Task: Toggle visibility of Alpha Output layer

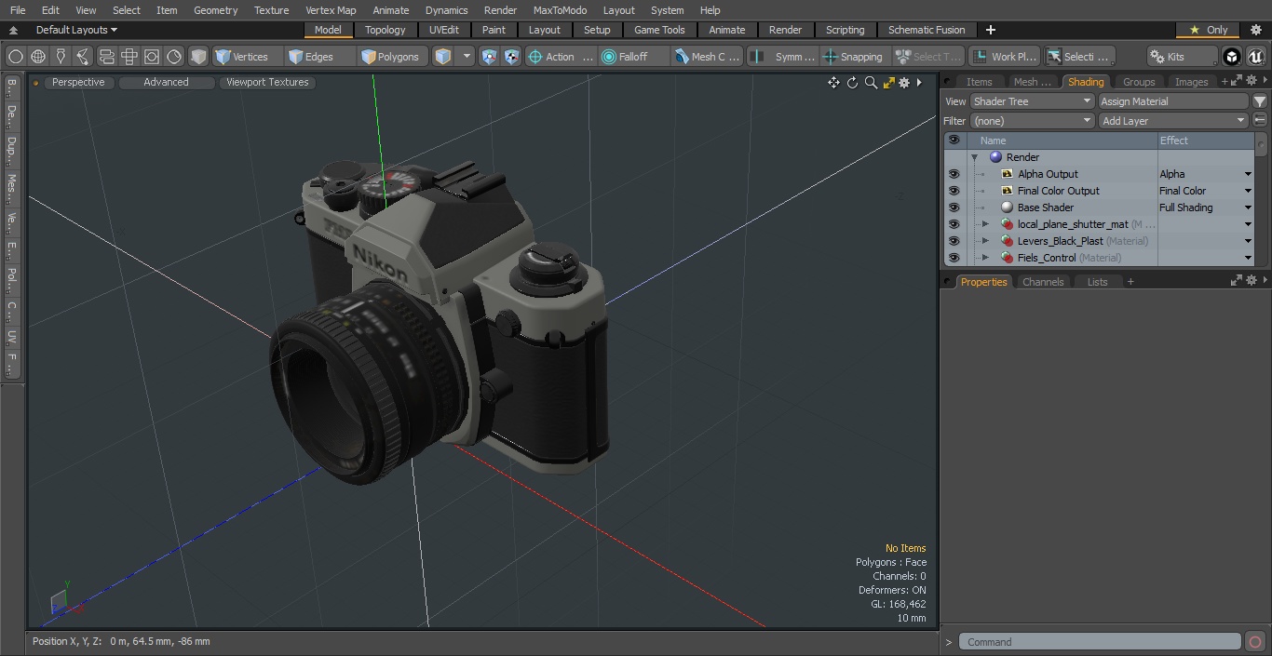Action: [x=954, y=174]
